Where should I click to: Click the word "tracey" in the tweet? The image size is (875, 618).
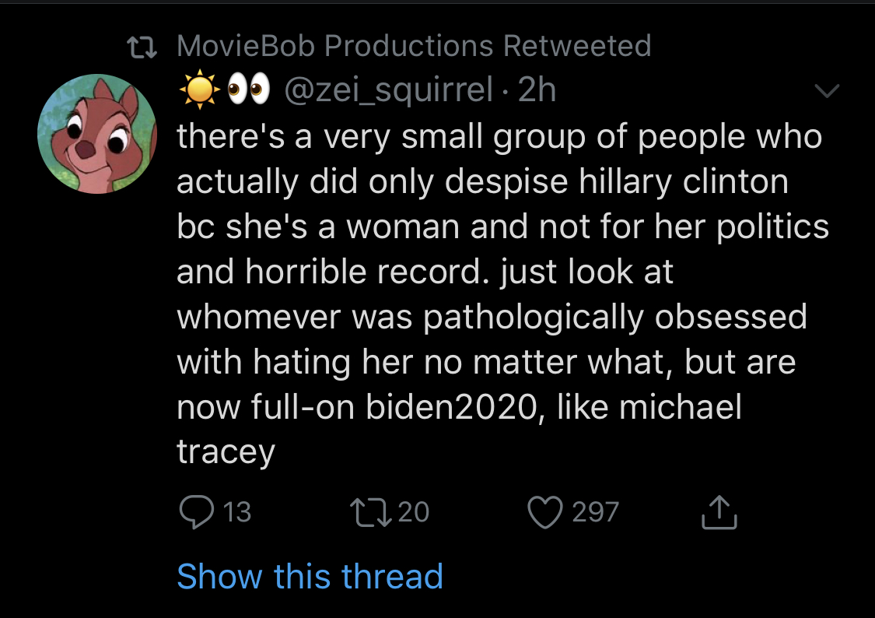click(226, 451)
